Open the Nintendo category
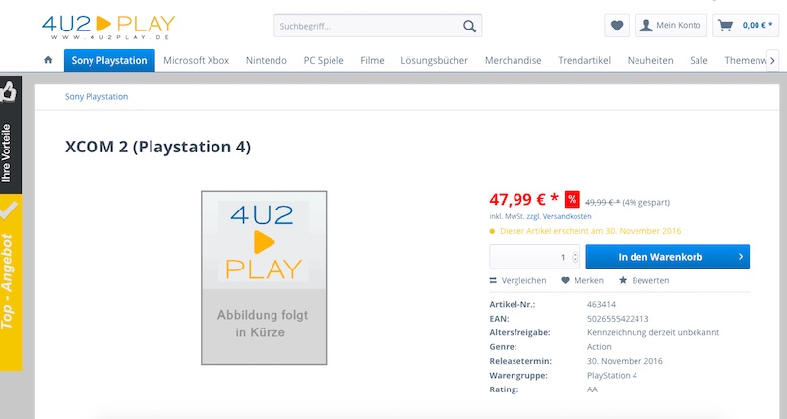The width and height of the screenshot is (787, 419). (x=266, y=60)
